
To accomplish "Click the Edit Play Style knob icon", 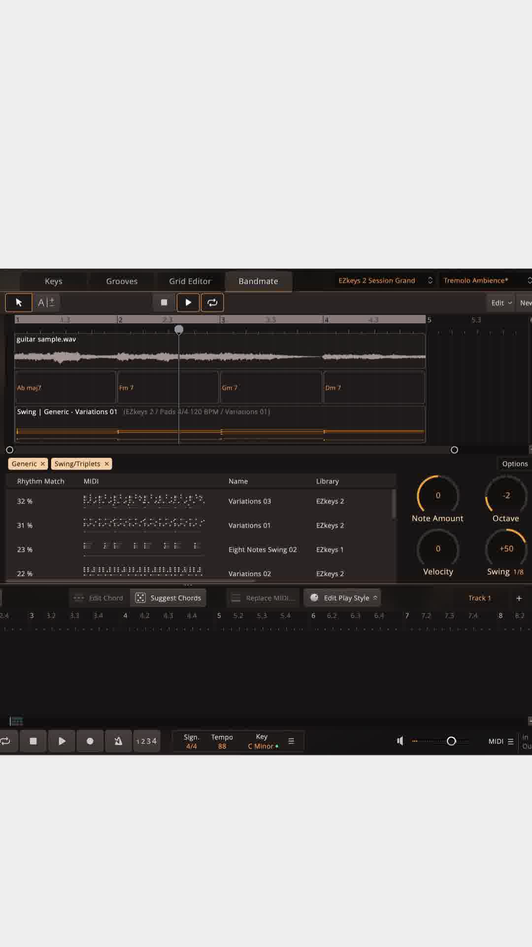I will pos(314,597).
